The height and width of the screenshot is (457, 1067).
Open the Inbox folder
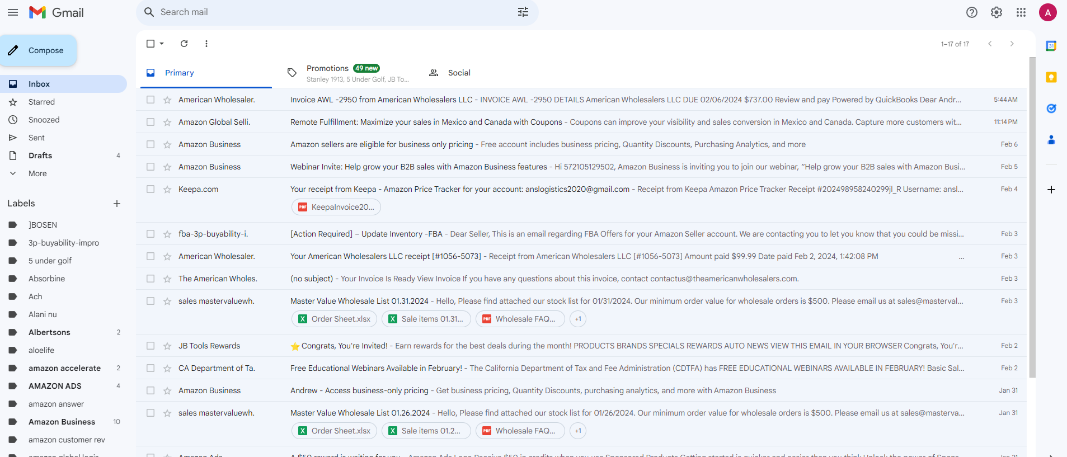pos(63,84)
